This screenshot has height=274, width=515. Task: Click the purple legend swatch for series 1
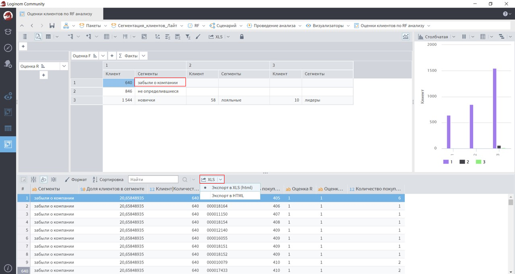(446, 162)
